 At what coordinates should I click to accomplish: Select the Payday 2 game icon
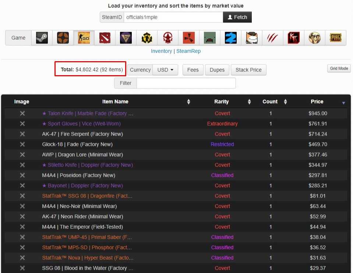pos(231,38)
